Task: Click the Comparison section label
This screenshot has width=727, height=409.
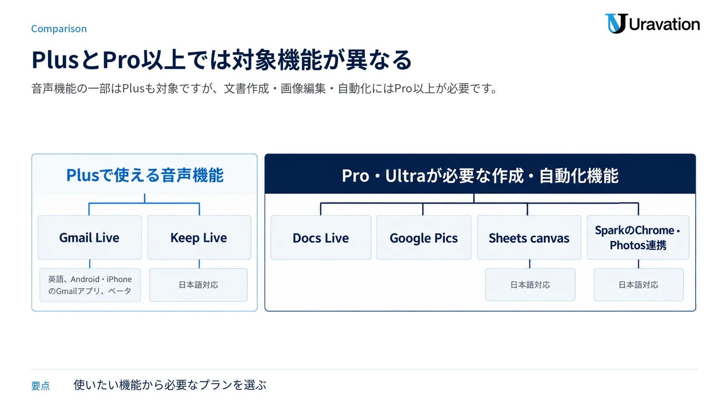Action: click(x=59, y=29)
